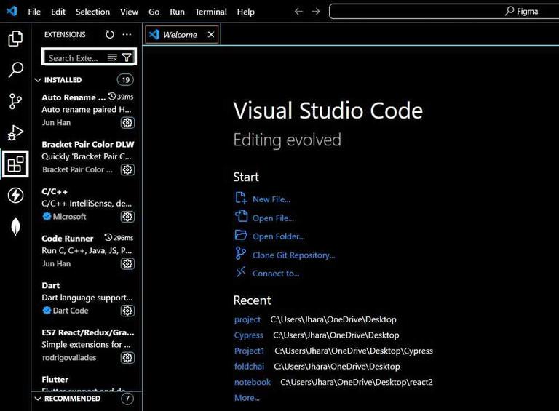559x411 pixels.
Task: Open the Selection menu
Action: click(92, 12)
